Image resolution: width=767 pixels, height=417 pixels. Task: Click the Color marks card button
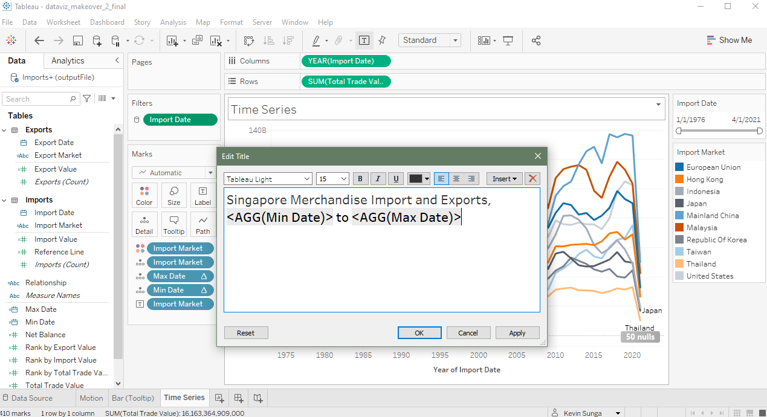coord(144,195)
